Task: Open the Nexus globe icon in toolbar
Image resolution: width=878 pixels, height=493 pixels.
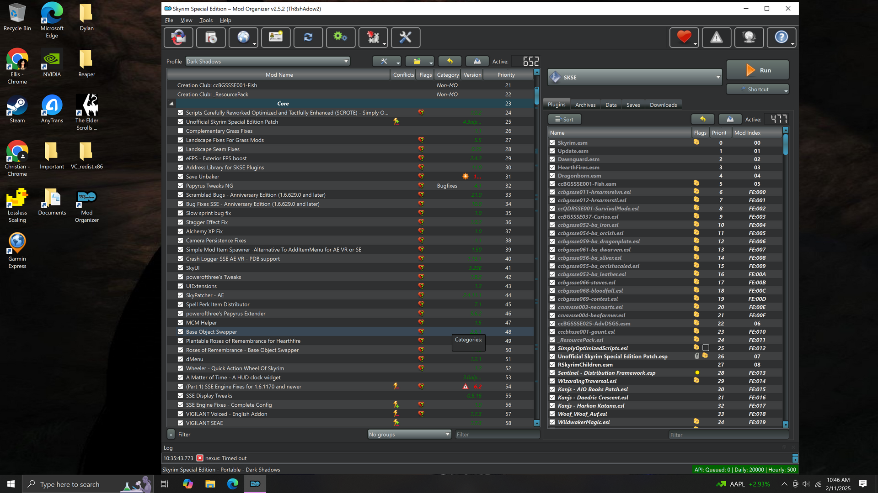Action: point(243,37)
